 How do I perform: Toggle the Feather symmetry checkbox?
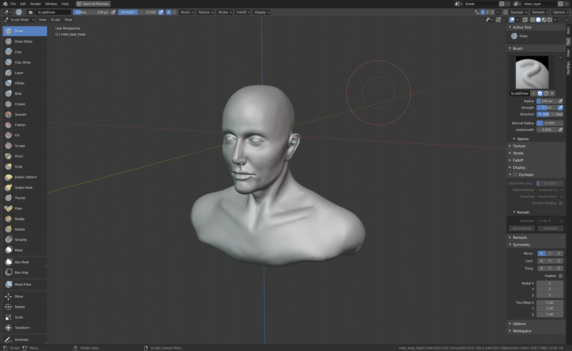click(x=560, y=276)
